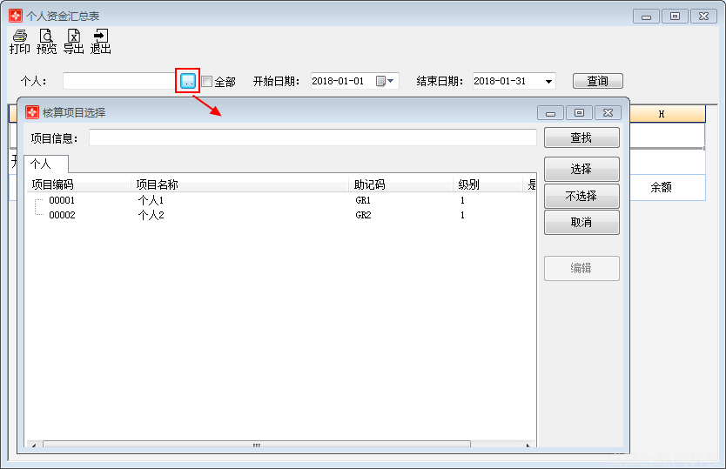Switch to the 个人 tab
This screenshot has width=726, height=469.
point(42,164)
